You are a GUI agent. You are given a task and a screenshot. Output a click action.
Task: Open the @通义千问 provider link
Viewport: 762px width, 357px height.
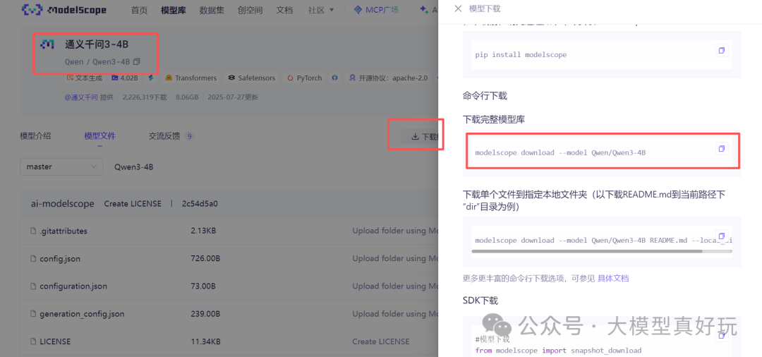coord(81,97)
